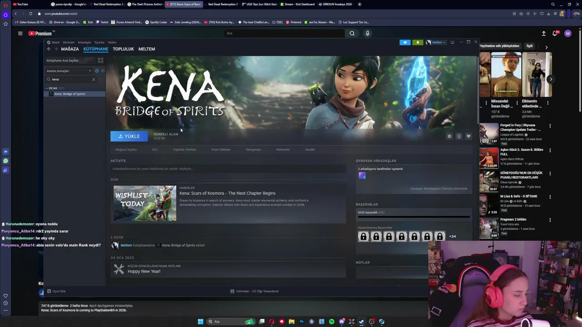
Task: Collapse the OCAK group in library list
Action: coord(55,88)
